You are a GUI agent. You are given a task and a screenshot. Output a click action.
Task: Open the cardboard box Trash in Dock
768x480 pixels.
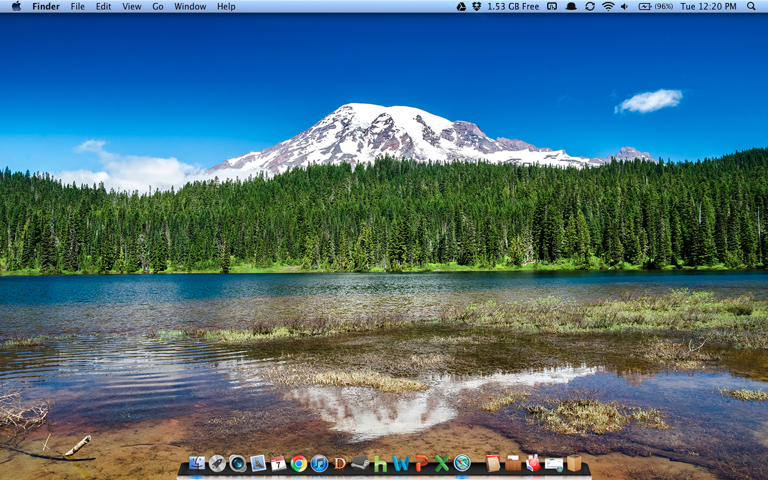(x=574, y=463)
